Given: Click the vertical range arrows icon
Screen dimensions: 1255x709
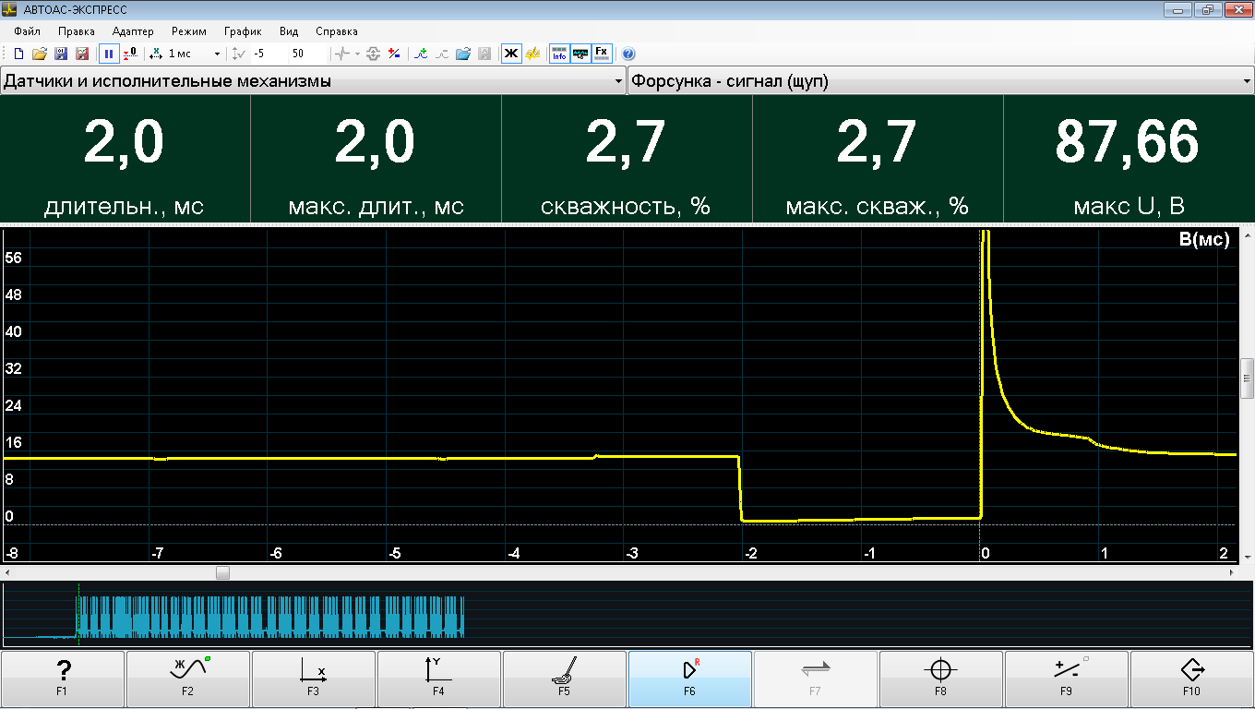Looking at the screenshot, I should click(x=239, y=54).
